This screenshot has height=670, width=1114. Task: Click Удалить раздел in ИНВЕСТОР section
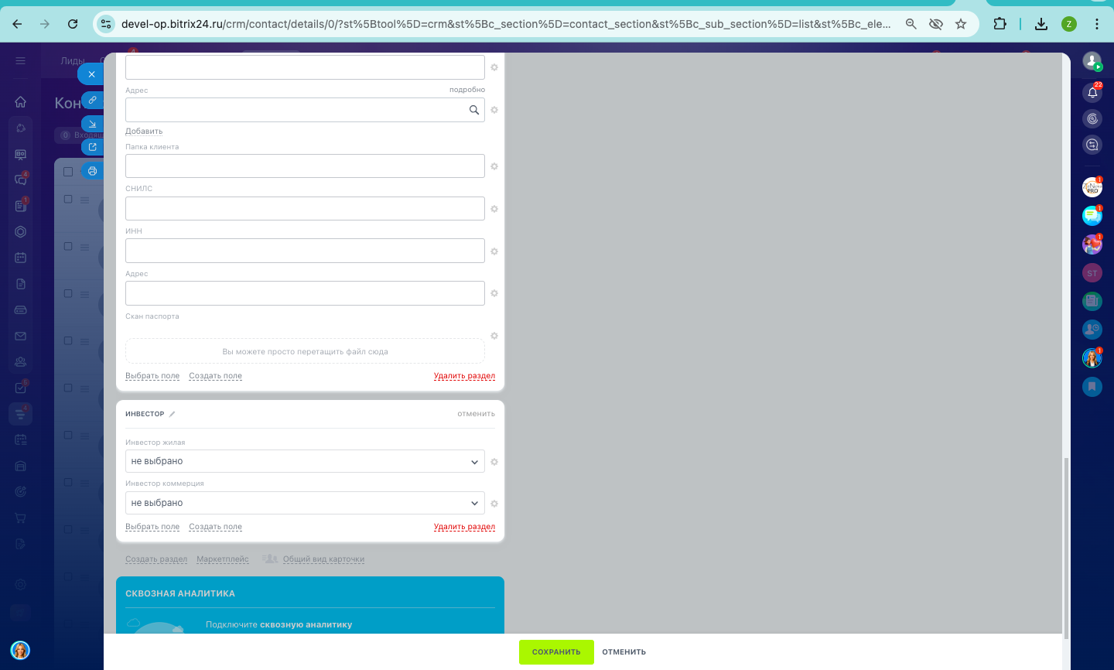coord(464,527)
